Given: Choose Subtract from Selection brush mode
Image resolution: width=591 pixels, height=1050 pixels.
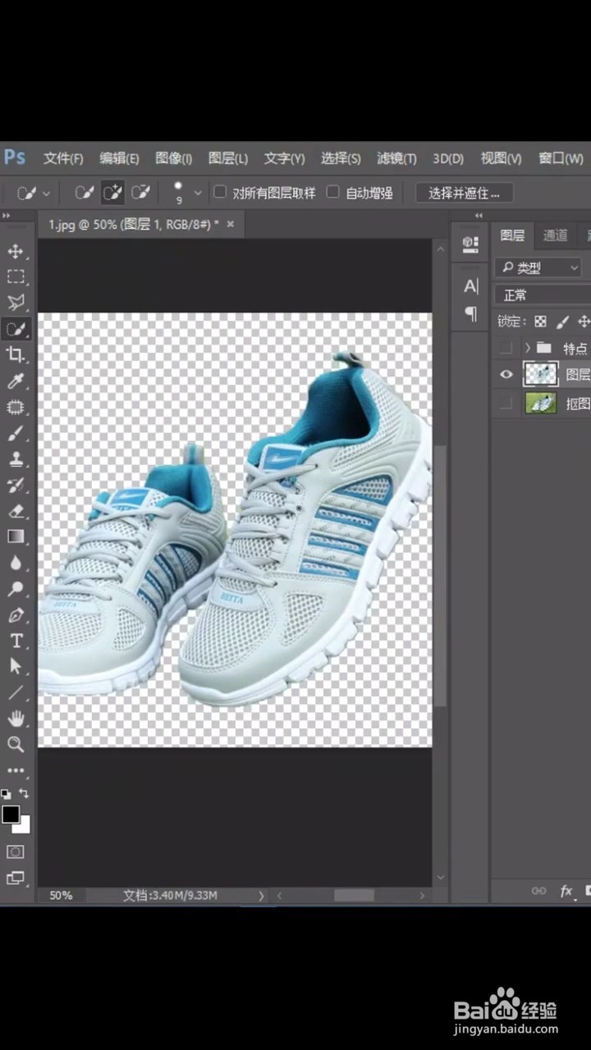Looking at the screenshot, I should point(141,193).
